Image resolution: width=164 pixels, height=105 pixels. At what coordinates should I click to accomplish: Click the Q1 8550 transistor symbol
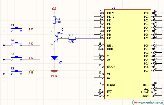pos(56,38)
